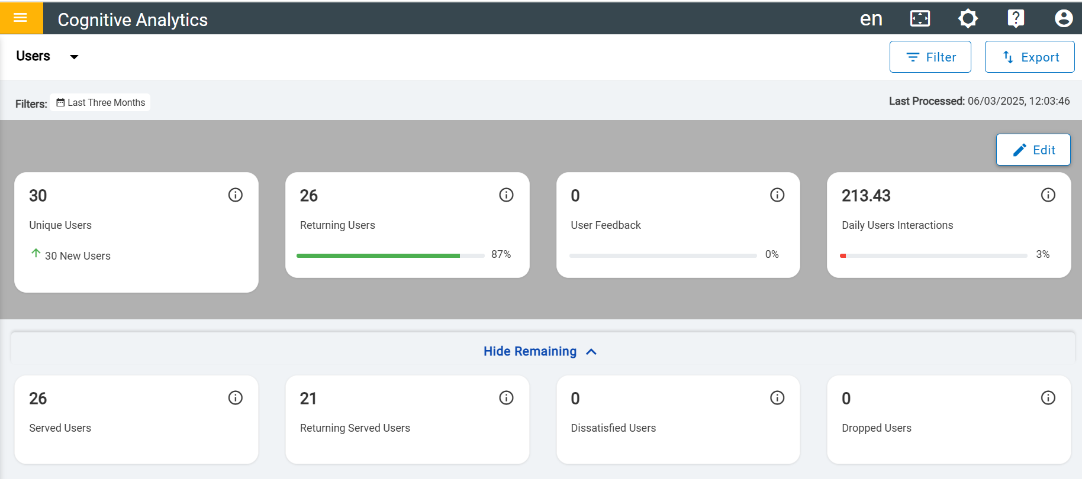Screen dimensions: 1082x479
Task: Toggle fullscreen mode icon
Action: coord(920,18)
